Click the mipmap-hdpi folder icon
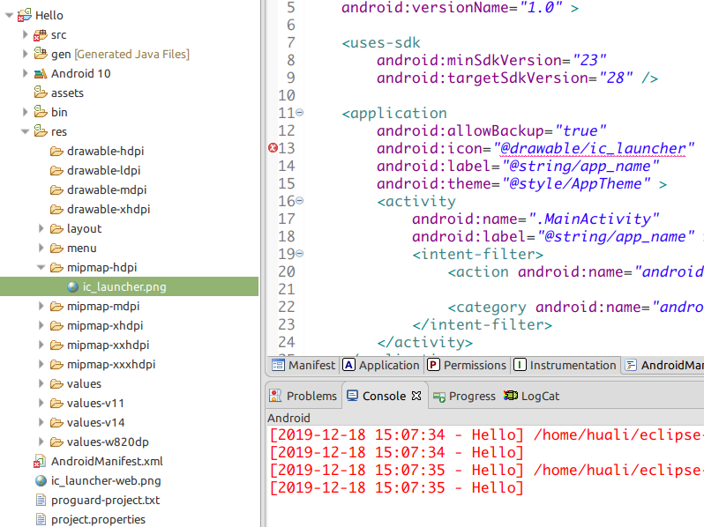The image size is (704, 527). [x=56, y=268]
